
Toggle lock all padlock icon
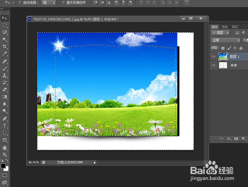coord(241,48)
